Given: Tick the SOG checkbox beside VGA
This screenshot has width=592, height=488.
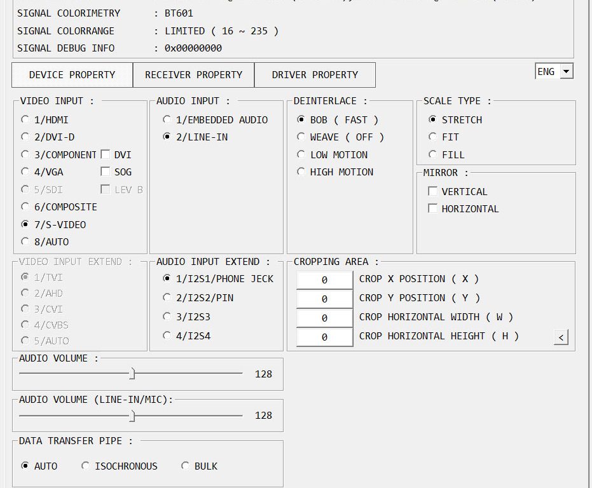Looking at the screenshot, I should pyautogui.click(x=106, y=172).
